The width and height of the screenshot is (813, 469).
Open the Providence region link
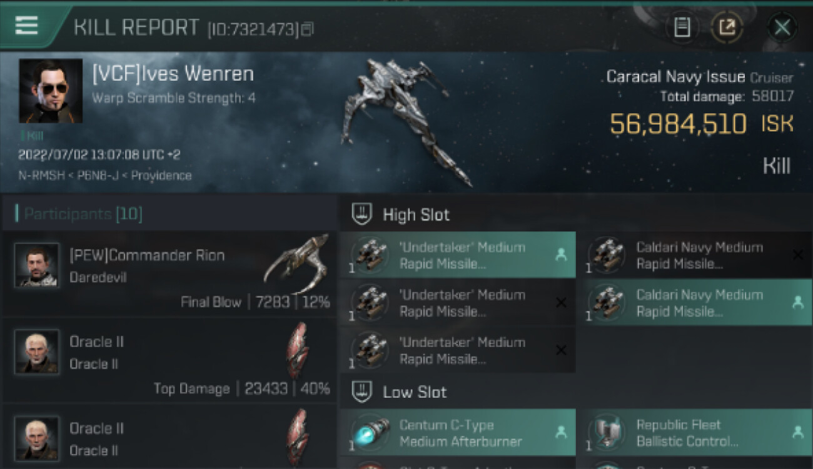pos(162,176)
